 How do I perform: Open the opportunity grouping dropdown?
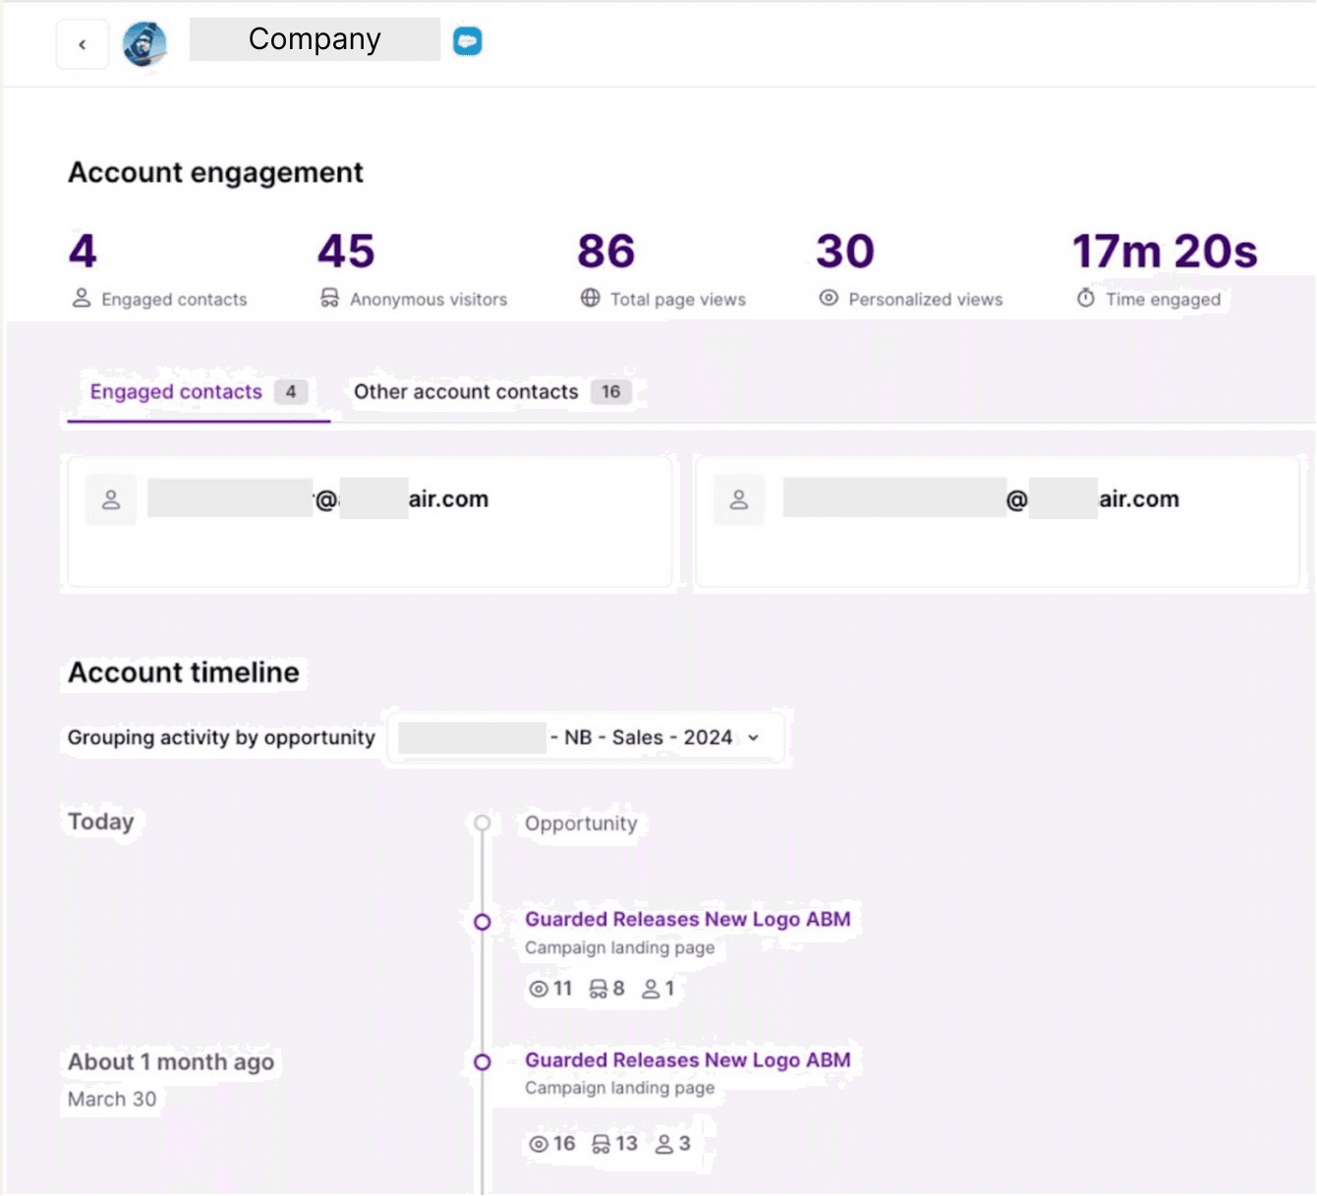(x=585, y=737)
